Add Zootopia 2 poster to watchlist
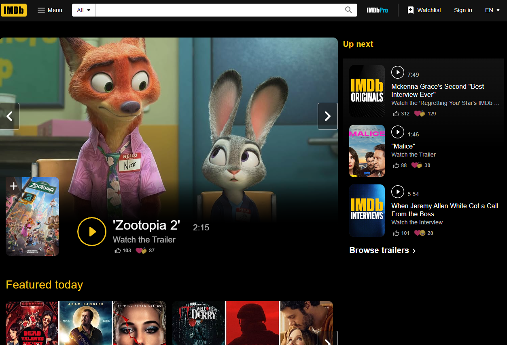The image size is (507, 345). click(14, 186)
